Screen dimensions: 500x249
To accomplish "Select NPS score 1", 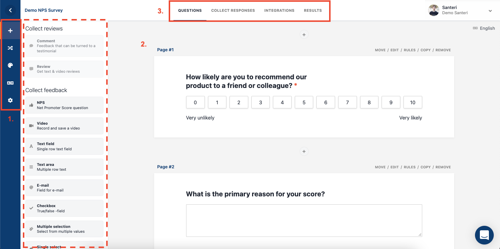I will [x=217, y=102].
